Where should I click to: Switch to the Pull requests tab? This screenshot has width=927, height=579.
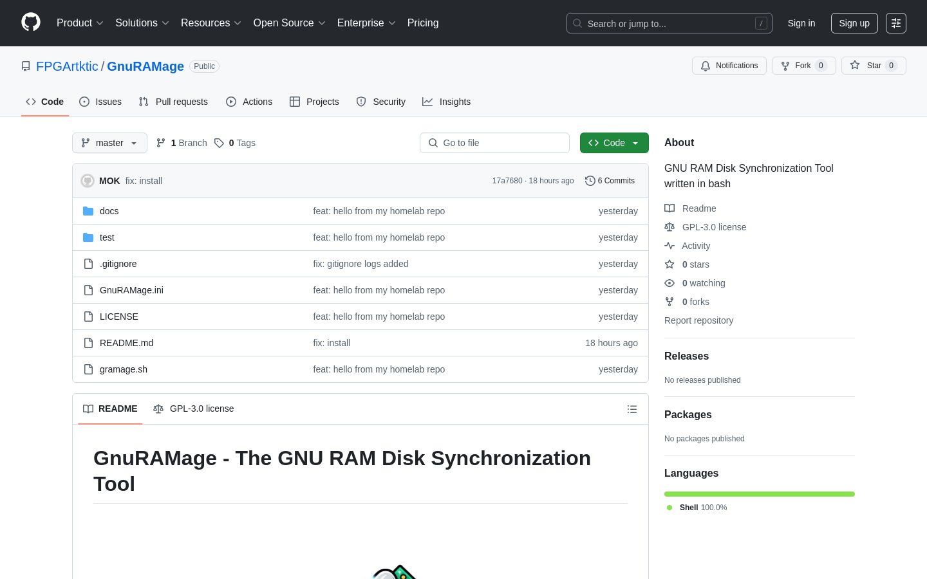(x=173, y=102)
